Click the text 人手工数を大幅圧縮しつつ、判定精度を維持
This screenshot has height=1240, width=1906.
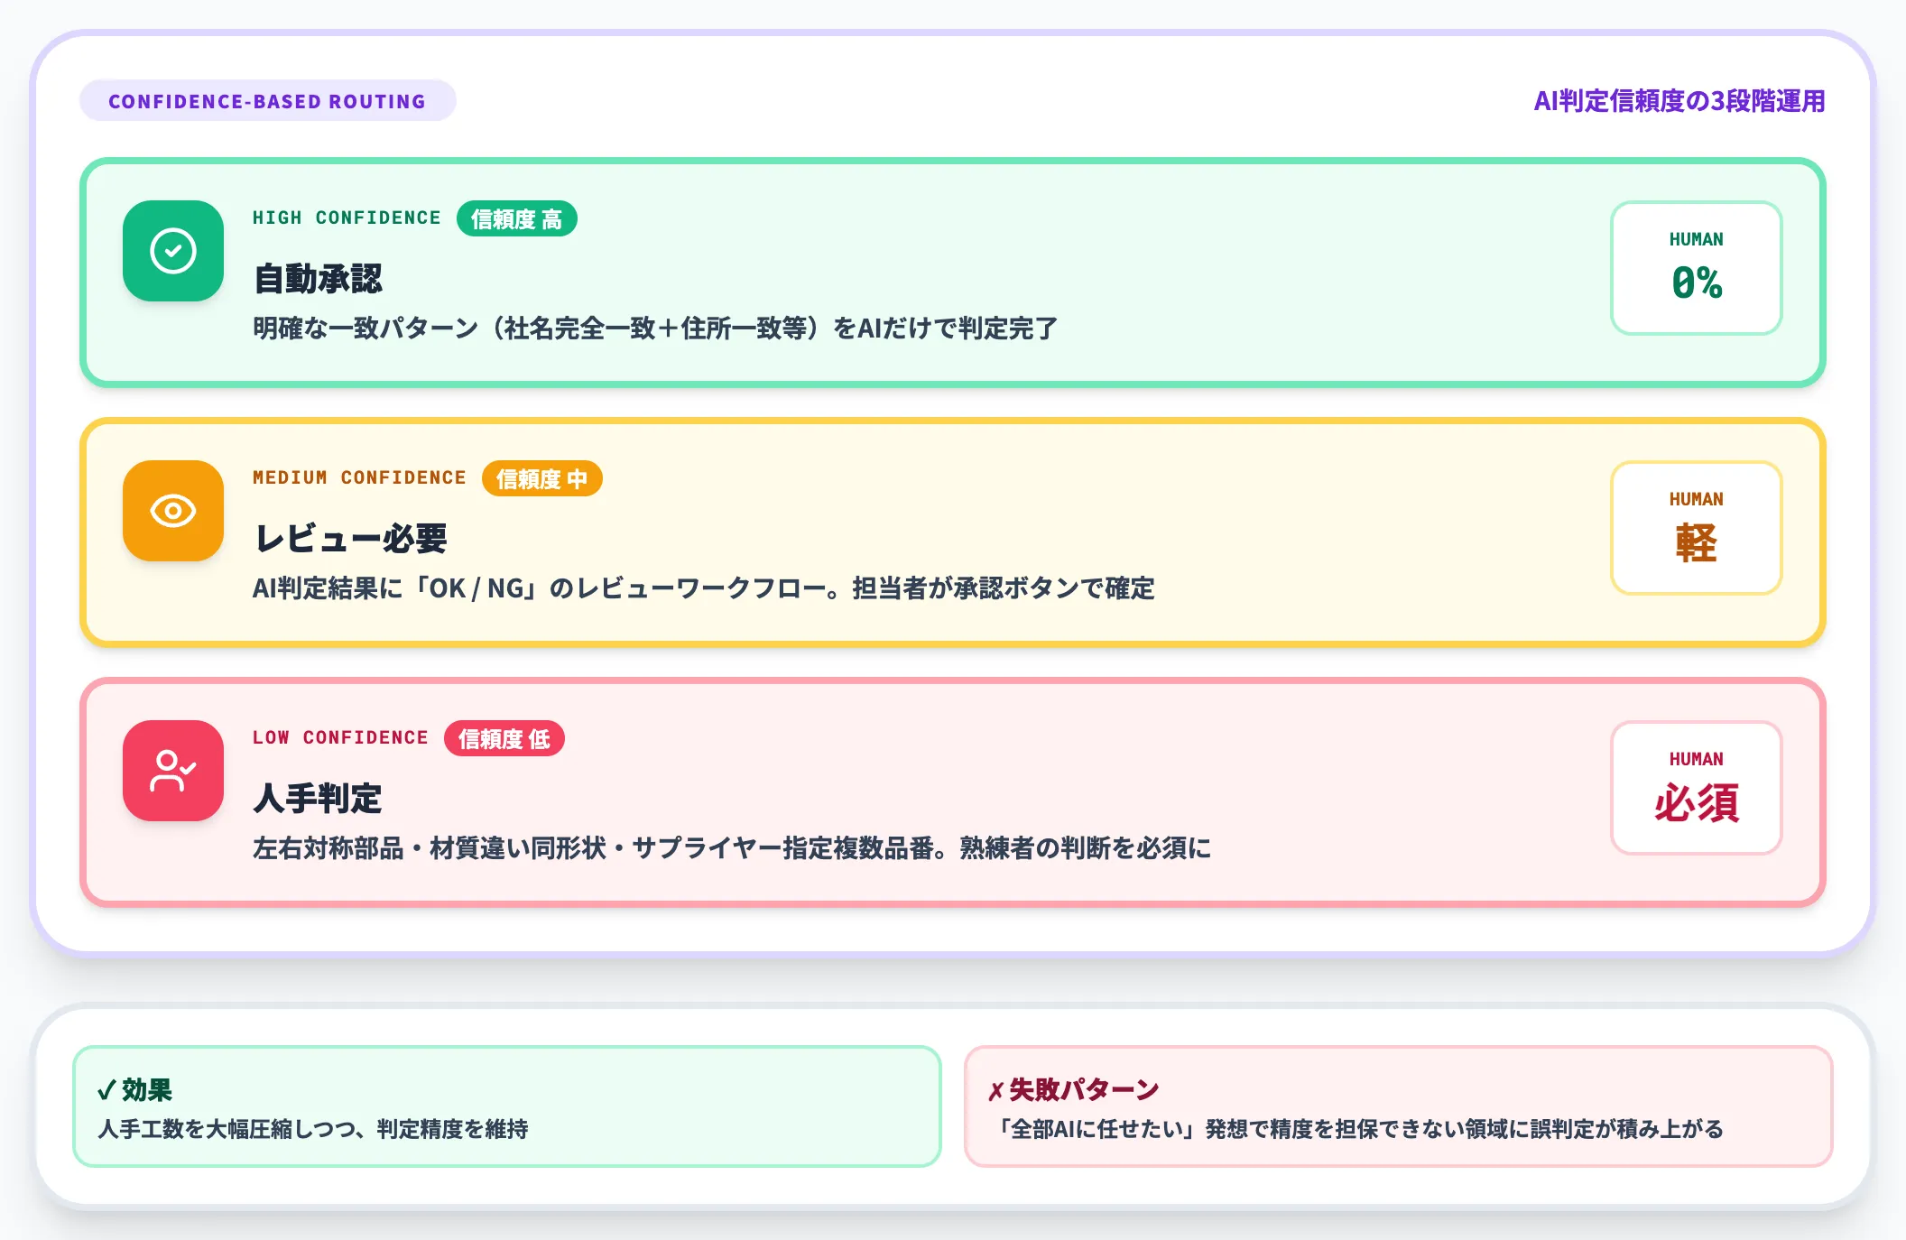[313, 1129]
